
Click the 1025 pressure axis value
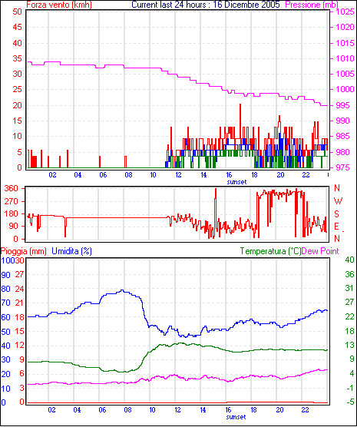pos(345,12)
